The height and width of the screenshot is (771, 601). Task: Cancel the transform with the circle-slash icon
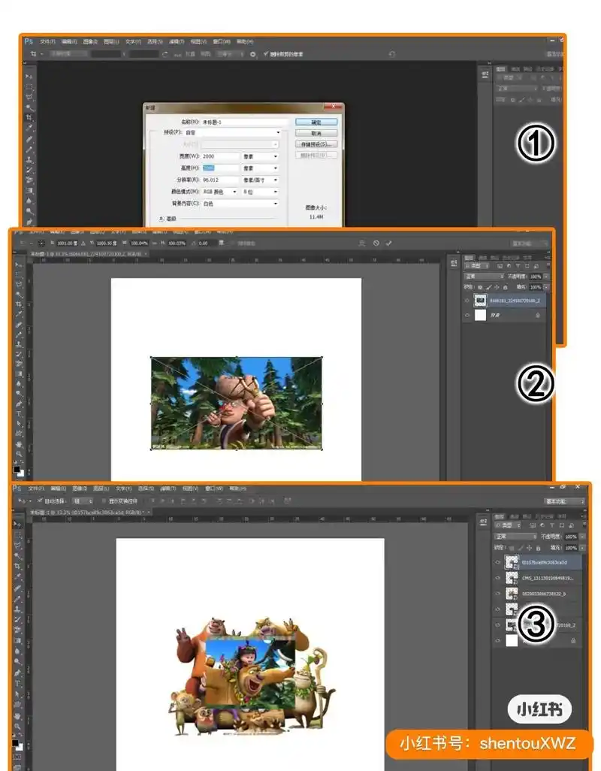376,243
